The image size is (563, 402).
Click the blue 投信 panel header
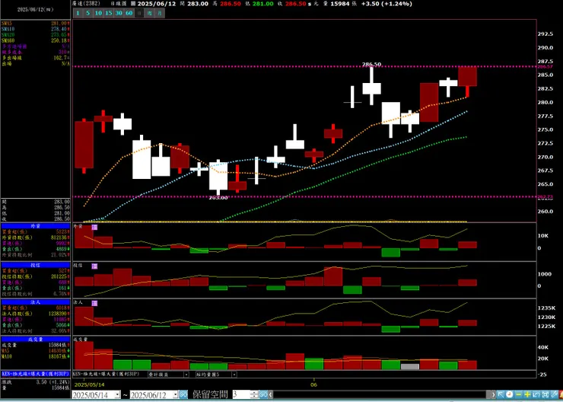36,265
